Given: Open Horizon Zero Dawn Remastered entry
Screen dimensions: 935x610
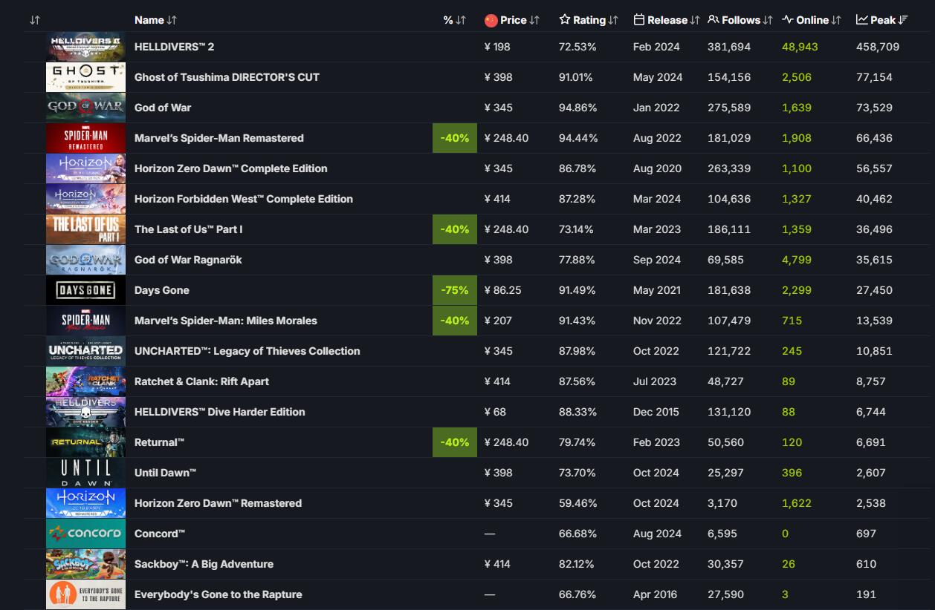Looking at the screenshot, I should click(x=218, y=503).
